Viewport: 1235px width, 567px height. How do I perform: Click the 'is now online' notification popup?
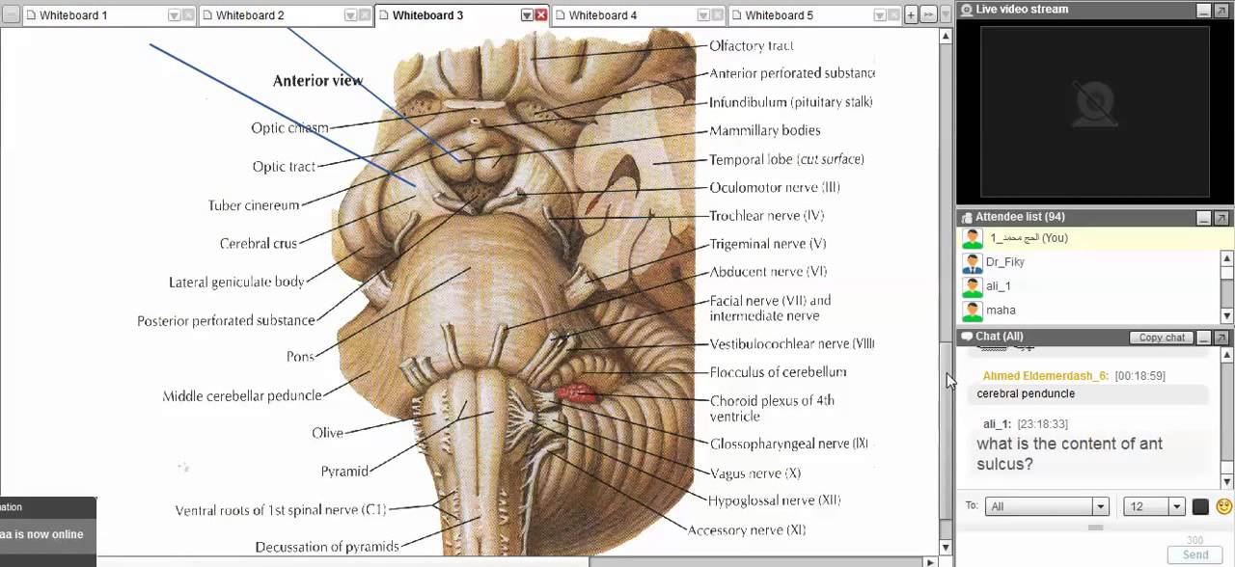point(47,531)
